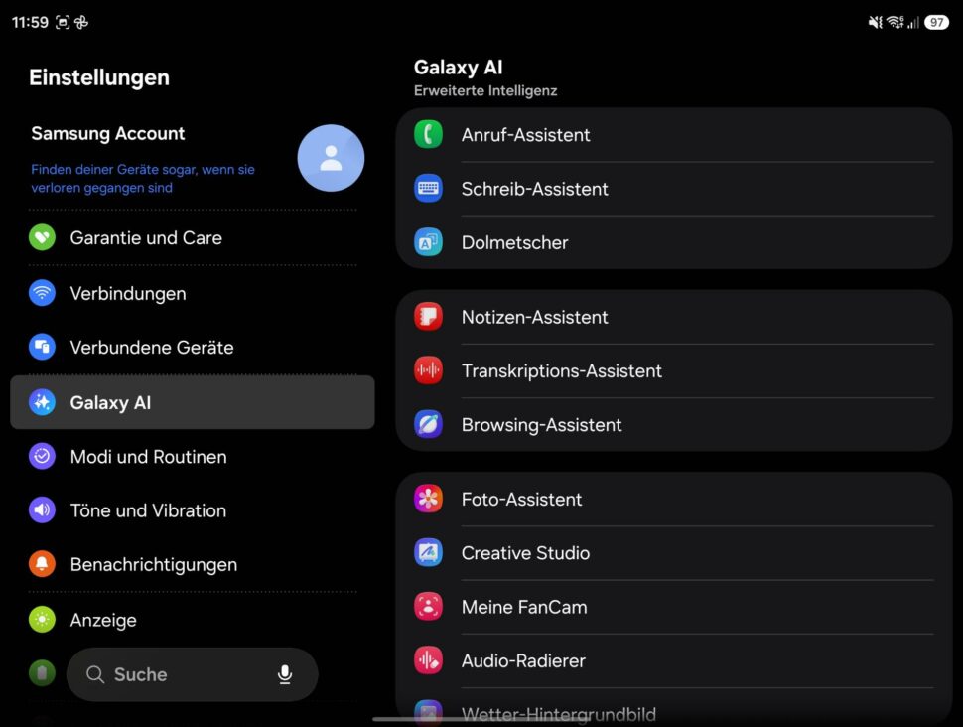Tap the Einstellungen title

pos(99,78)
